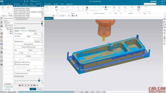Open the first More gallery in ribbon

click(57, 9)
